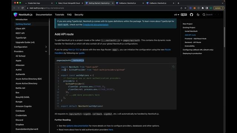This screenshot has height=133, width=237.
Task: Open the Upgrade Guide (v4) sidebar page
Action: coord(25,42)
